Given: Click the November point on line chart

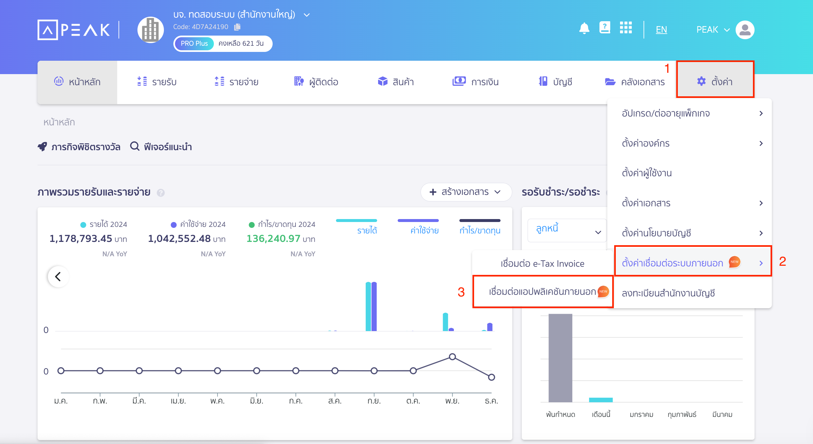Looking at the screenshot, I should pos(452,357).
